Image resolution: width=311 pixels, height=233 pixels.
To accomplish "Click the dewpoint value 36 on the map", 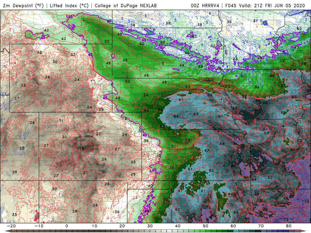I will 117,212.
